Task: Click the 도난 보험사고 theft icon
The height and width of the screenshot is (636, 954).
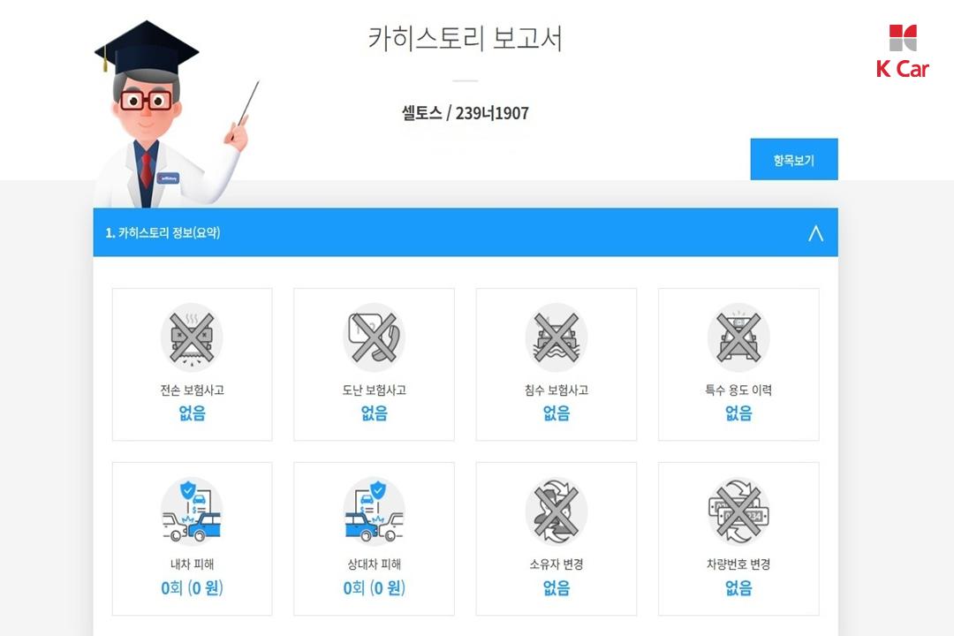Action: pos(374,337)
